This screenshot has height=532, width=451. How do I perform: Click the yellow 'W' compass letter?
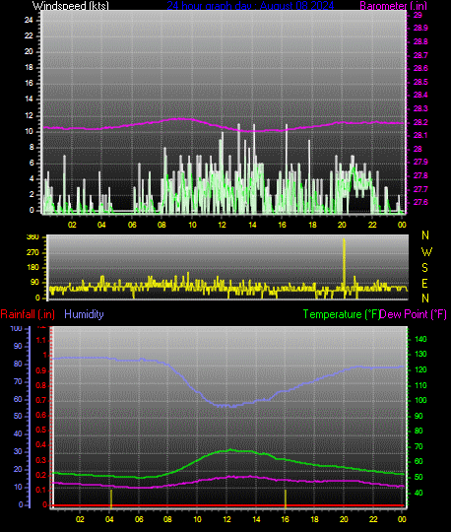426,252
